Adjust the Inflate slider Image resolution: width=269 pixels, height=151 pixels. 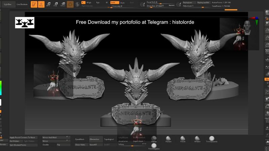[132, 145]
